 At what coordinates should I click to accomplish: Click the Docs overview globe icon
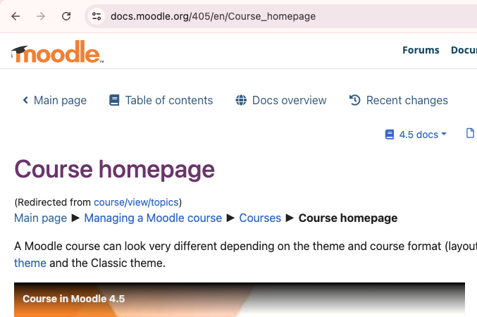tap(241, 100)
